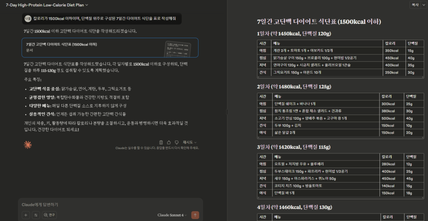Image resolution: width=428 pixels, height=221 pixels.
Task: Expand the chevron beside the 복사 button
Action: click(x=423, y=5)
